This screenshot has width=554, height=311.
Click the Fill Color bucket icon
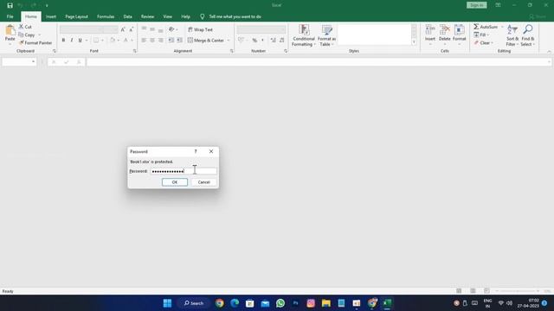[x=113, y=41]
